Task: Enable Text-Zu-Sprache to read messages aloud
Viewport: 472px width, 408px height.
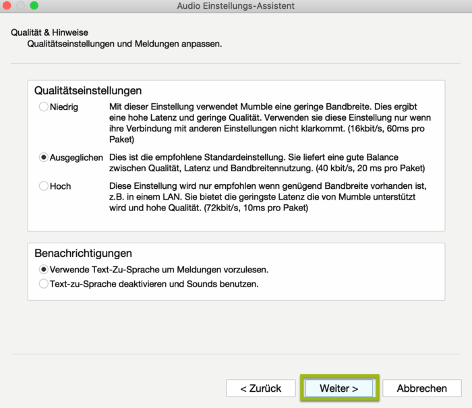Action: [44, 269]
